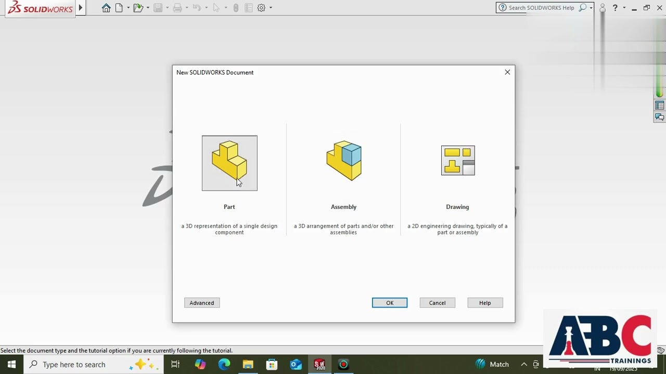Click the user login silhouette icon
The image size is (666, 374).
[x=603, y=8]
